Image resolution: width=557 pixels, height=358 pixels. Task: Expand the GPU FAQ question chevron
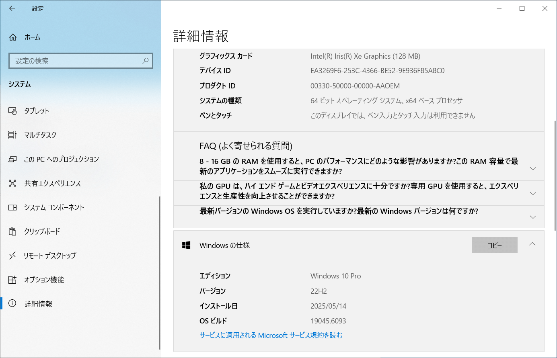coord(533,193)
